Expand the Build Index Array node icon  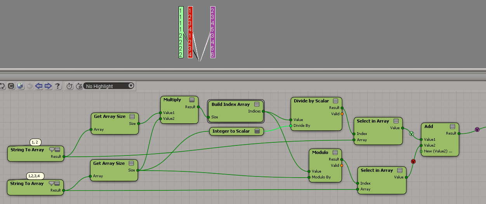pos(257,104)
